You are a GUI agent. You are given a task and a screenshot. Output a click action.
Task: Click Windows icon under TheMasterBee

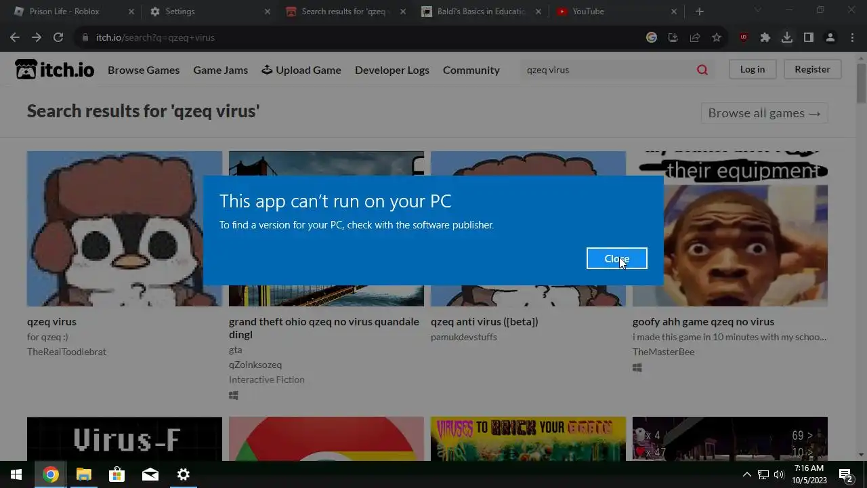[x=637, y=367]
